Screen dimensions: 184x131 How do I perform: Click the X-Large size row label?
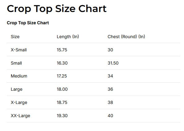click(x=19, y=102)
